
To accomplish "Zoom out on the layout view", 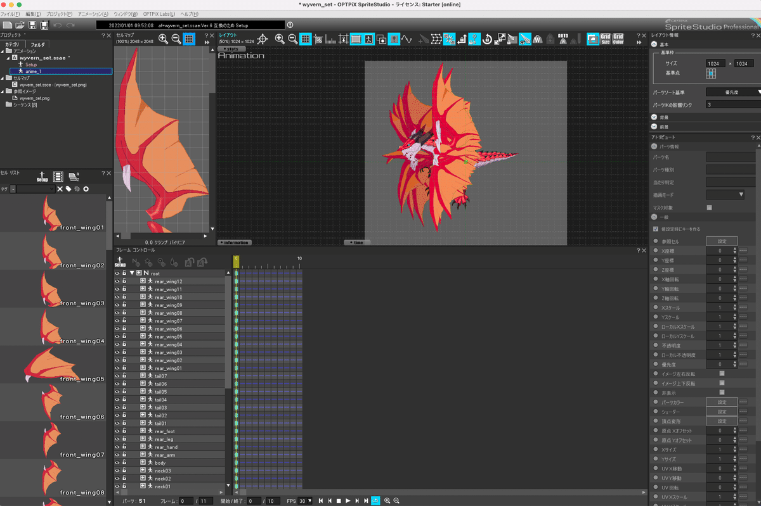I will [292, 39].
